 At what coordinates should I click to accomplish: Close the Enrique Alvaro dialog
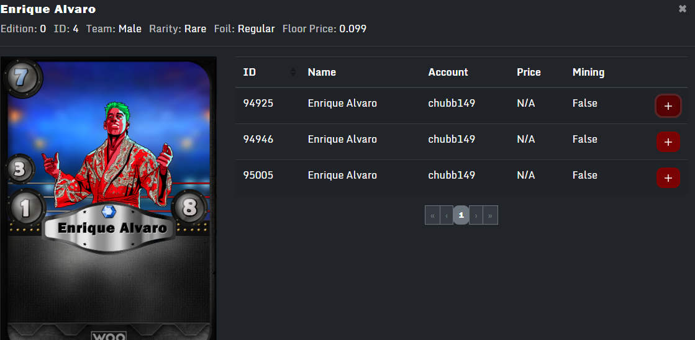[683, 9]
